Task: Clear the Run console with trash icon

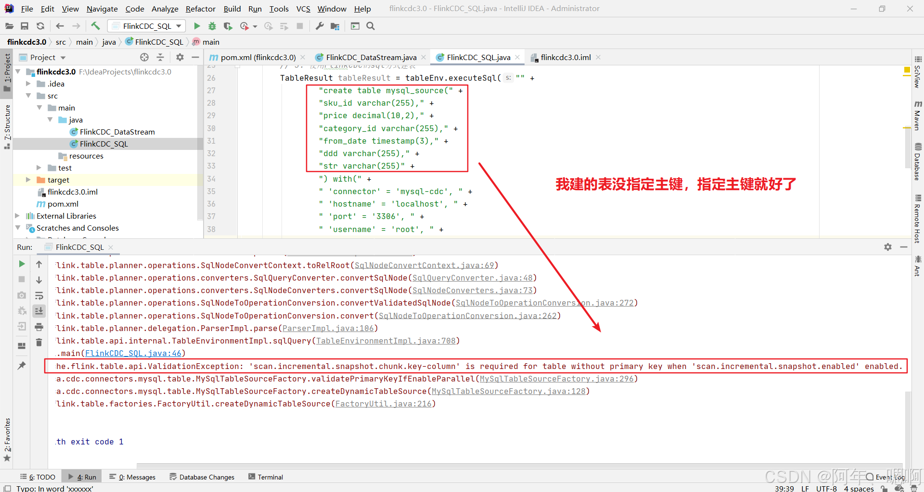Action: (x=39, y=342)
